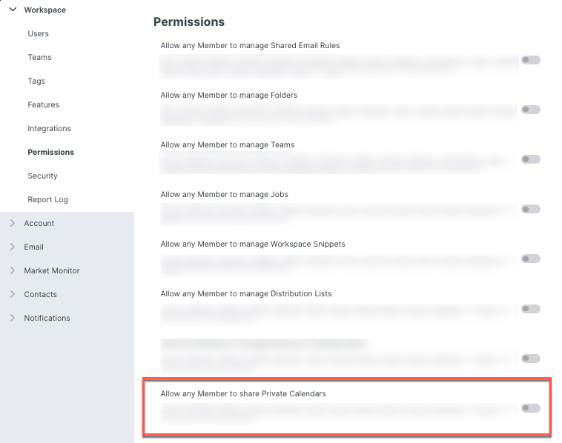Expand the Market Monitor section
562x443 pixels.
click(13, 270)
